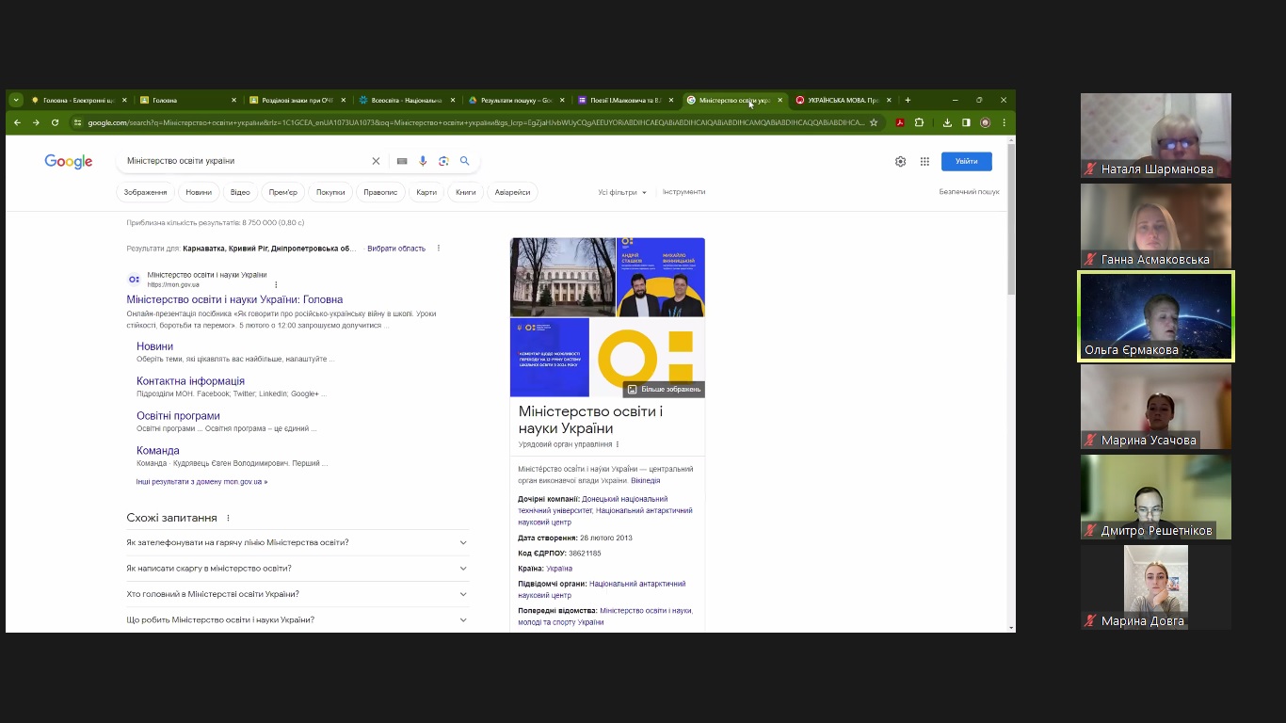Viewport: 1286px width, 723px height.
Task: Click the blue Увійти sign-in button
Action: point(966,161)
